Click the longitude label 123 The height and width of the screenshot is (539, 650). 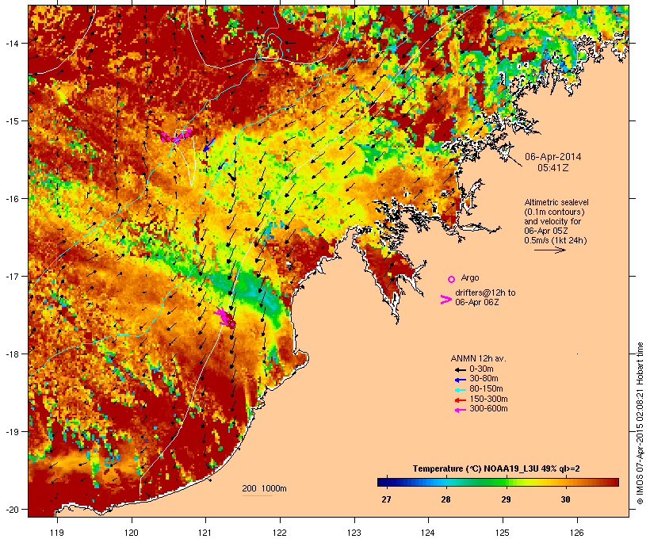pos(354,533)
